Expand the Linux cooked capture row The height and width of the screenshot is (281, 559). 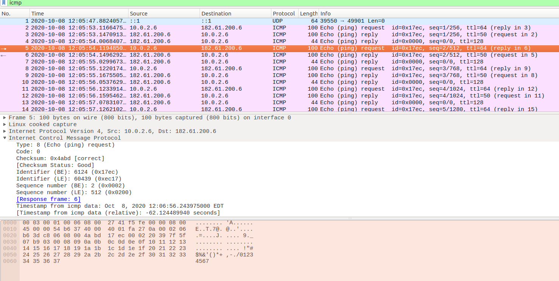point(5,125)
